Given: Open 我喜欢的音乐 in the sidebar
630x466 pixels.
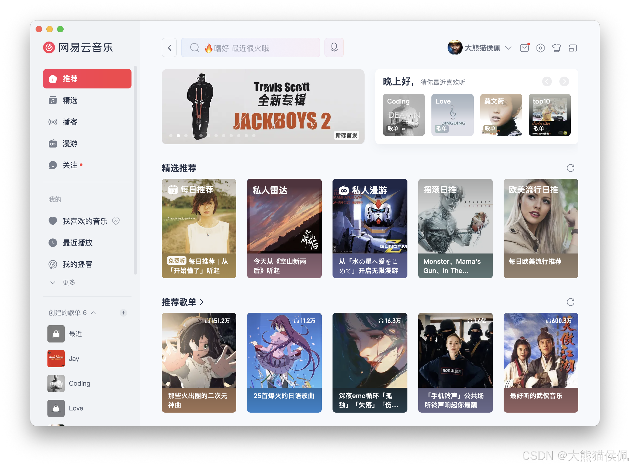Looking at the screenshot, I should [85, 221].
